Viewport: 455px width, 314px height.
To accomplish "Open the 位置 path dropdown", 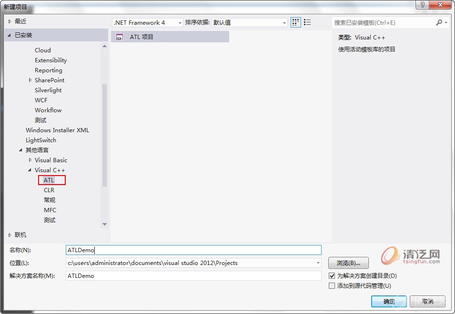I will [x=318, y=263].
